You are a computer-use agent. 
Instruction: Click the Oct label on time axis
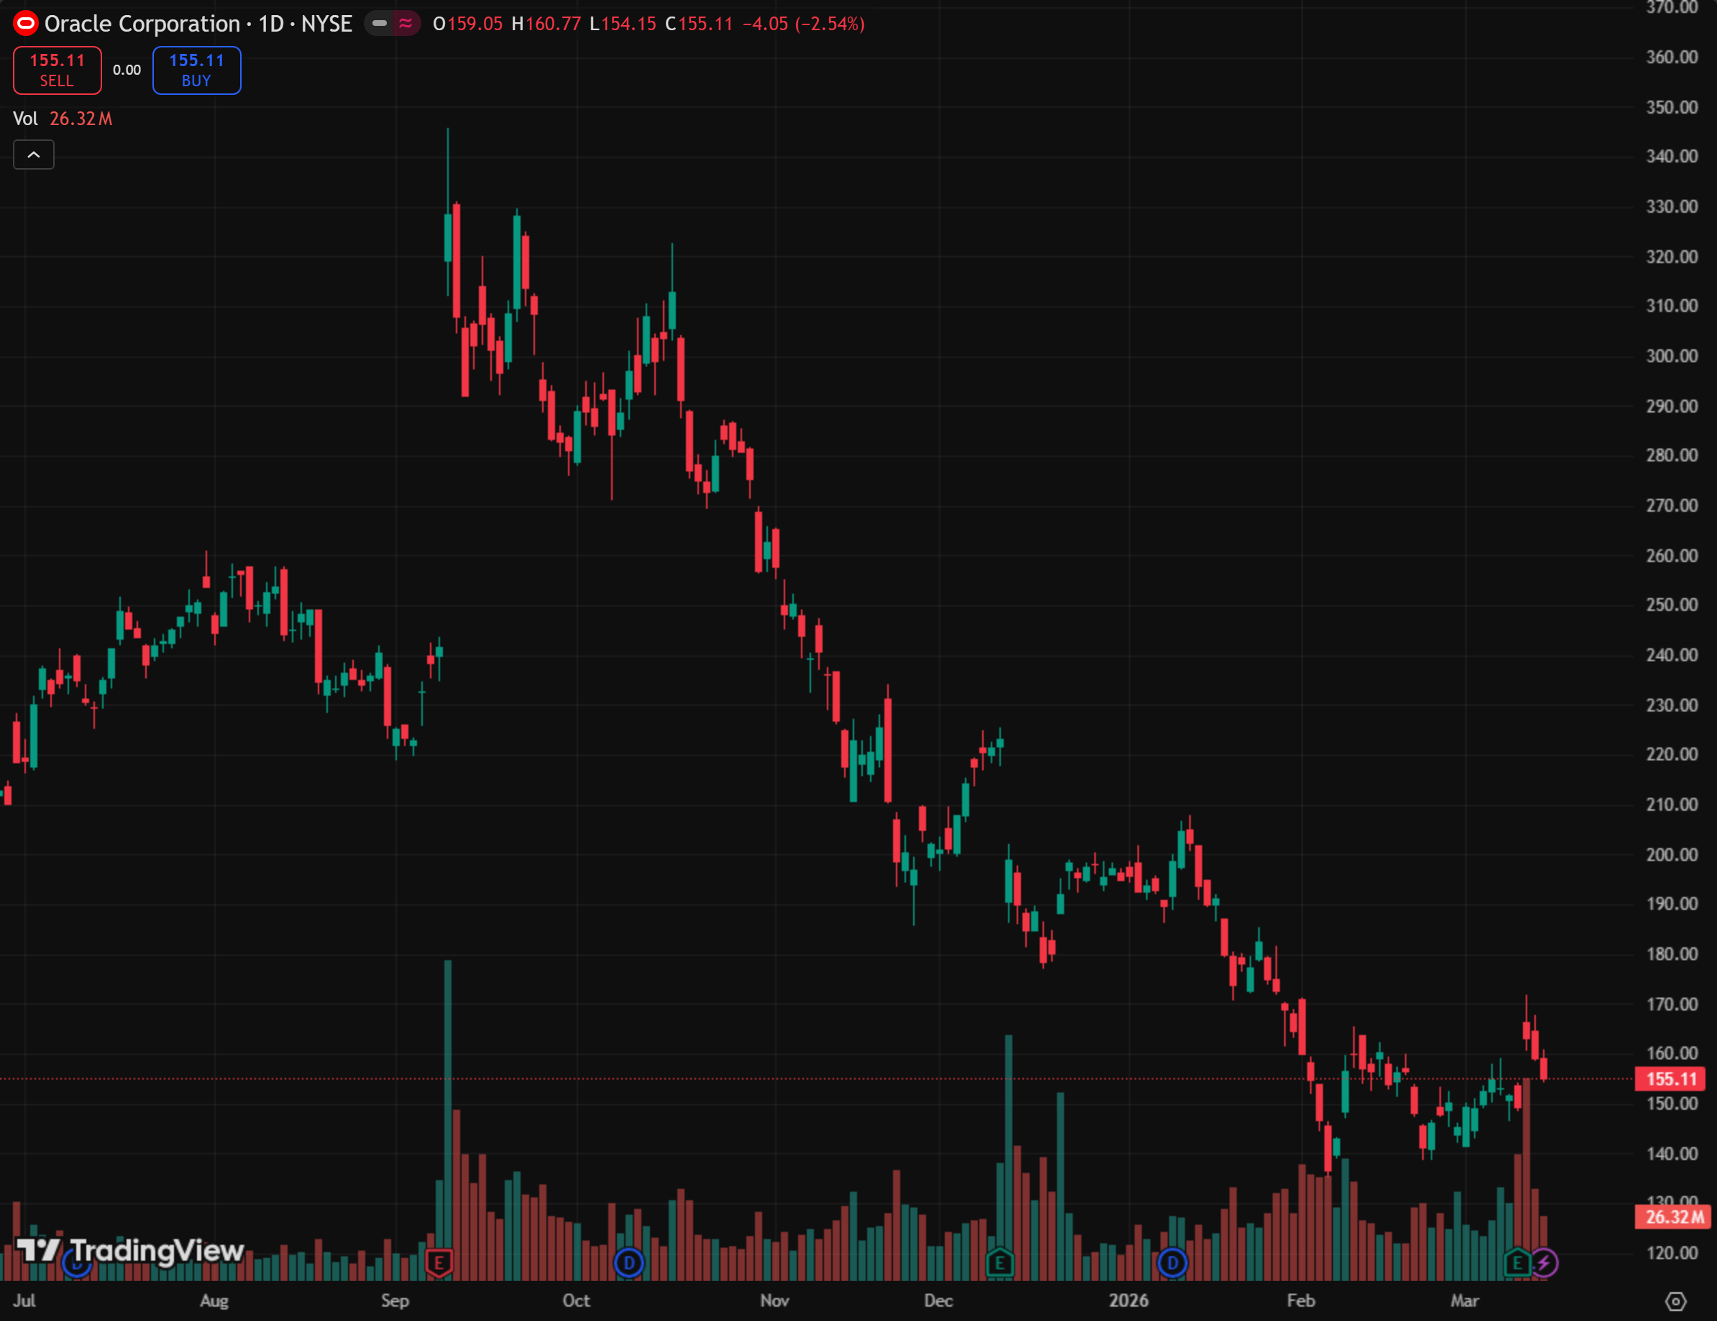(x=576, y=1301)
